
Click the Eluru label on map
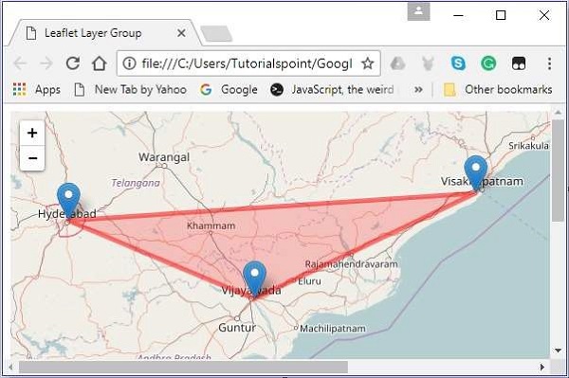click(309, 281)
